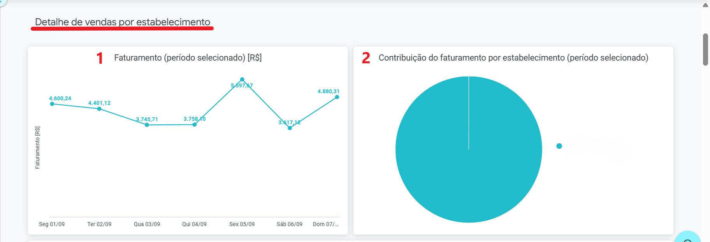
Task: Click the 'Sex 05/09' x-axis label
Action: click(242, 224)
